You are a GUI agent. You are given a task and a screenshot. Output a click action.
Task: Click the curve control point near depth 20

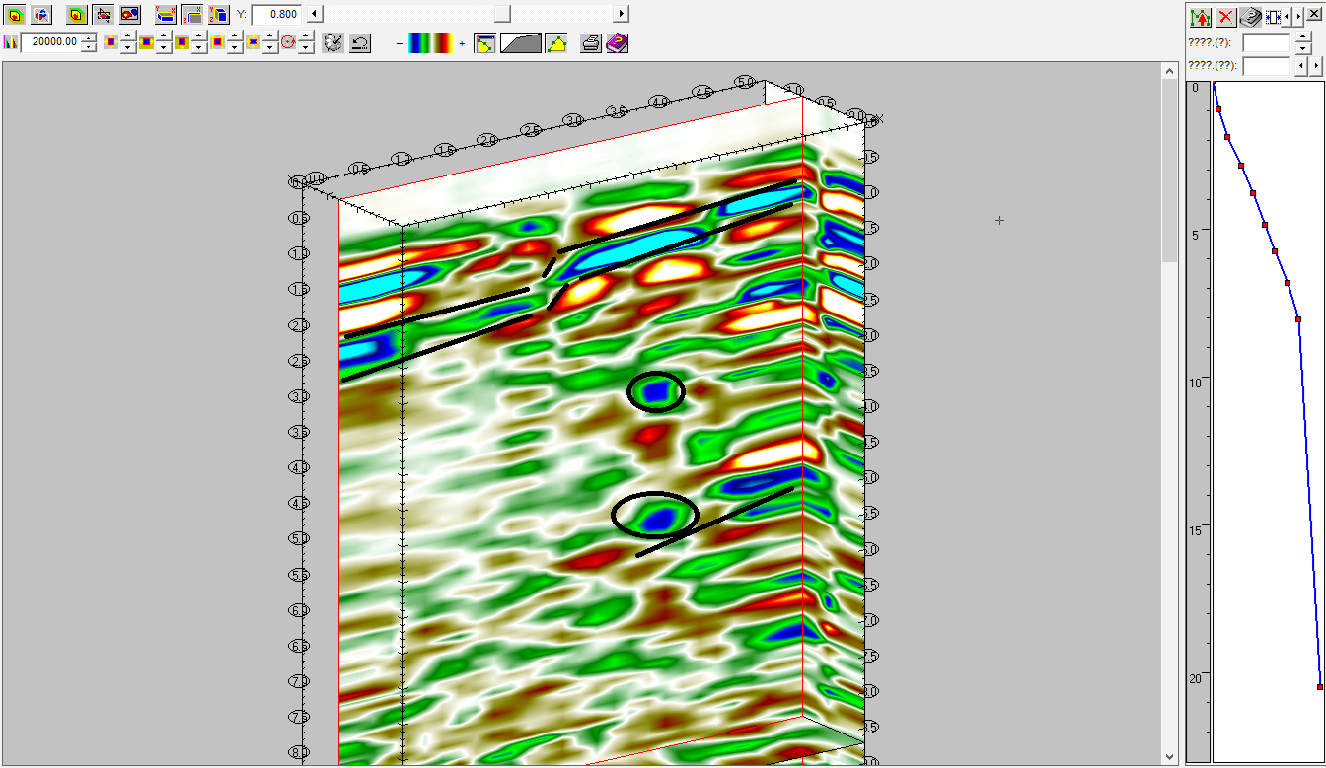click(1320, 687)
